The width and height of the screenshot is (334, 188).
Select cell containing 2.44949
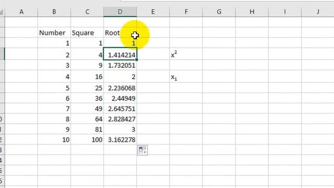(120, 98)
